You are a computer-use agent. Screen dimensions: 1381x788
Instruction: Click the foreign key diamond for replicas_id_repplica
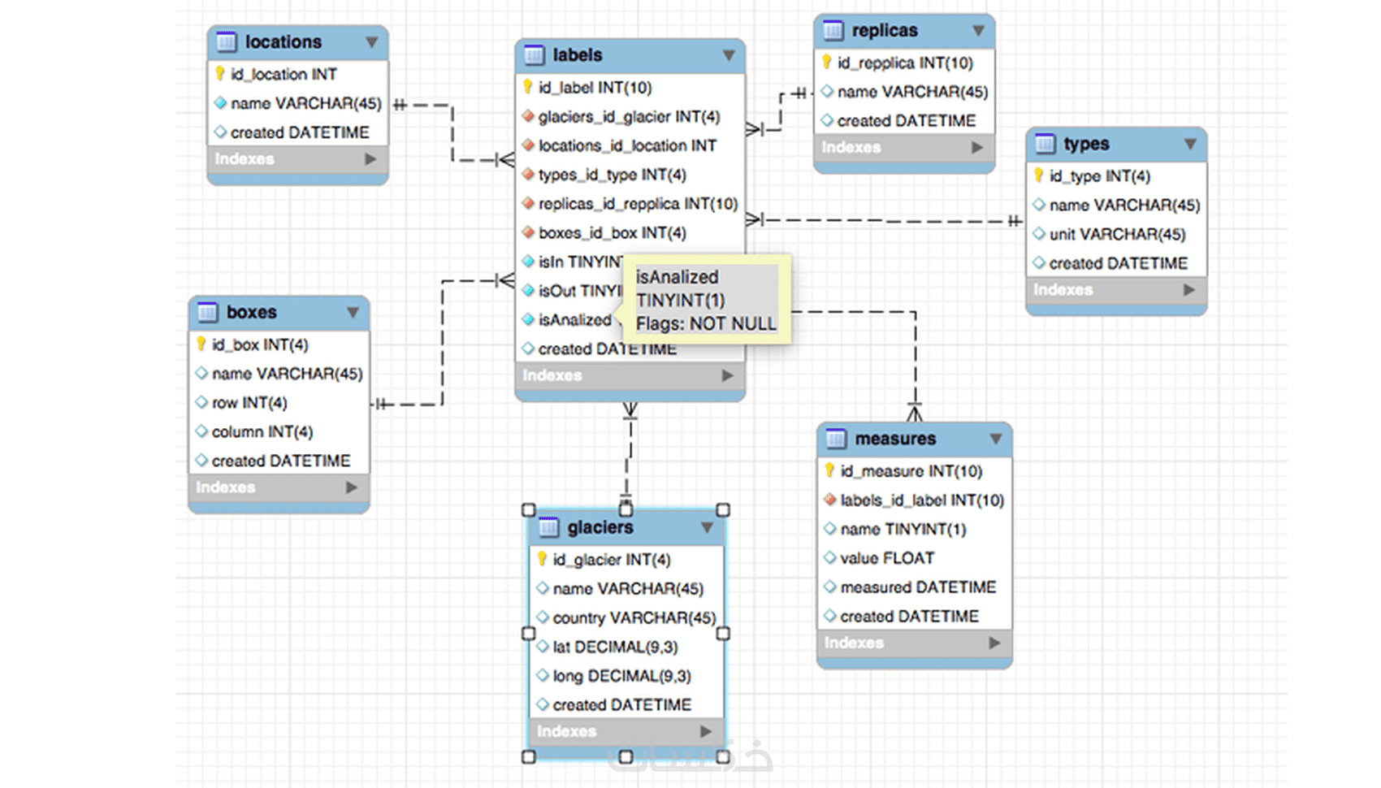pos(528,203)
